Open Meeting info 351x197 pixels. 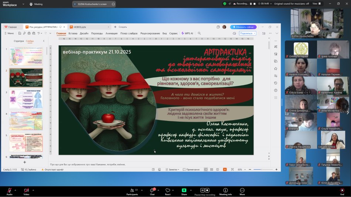[225, 190]
